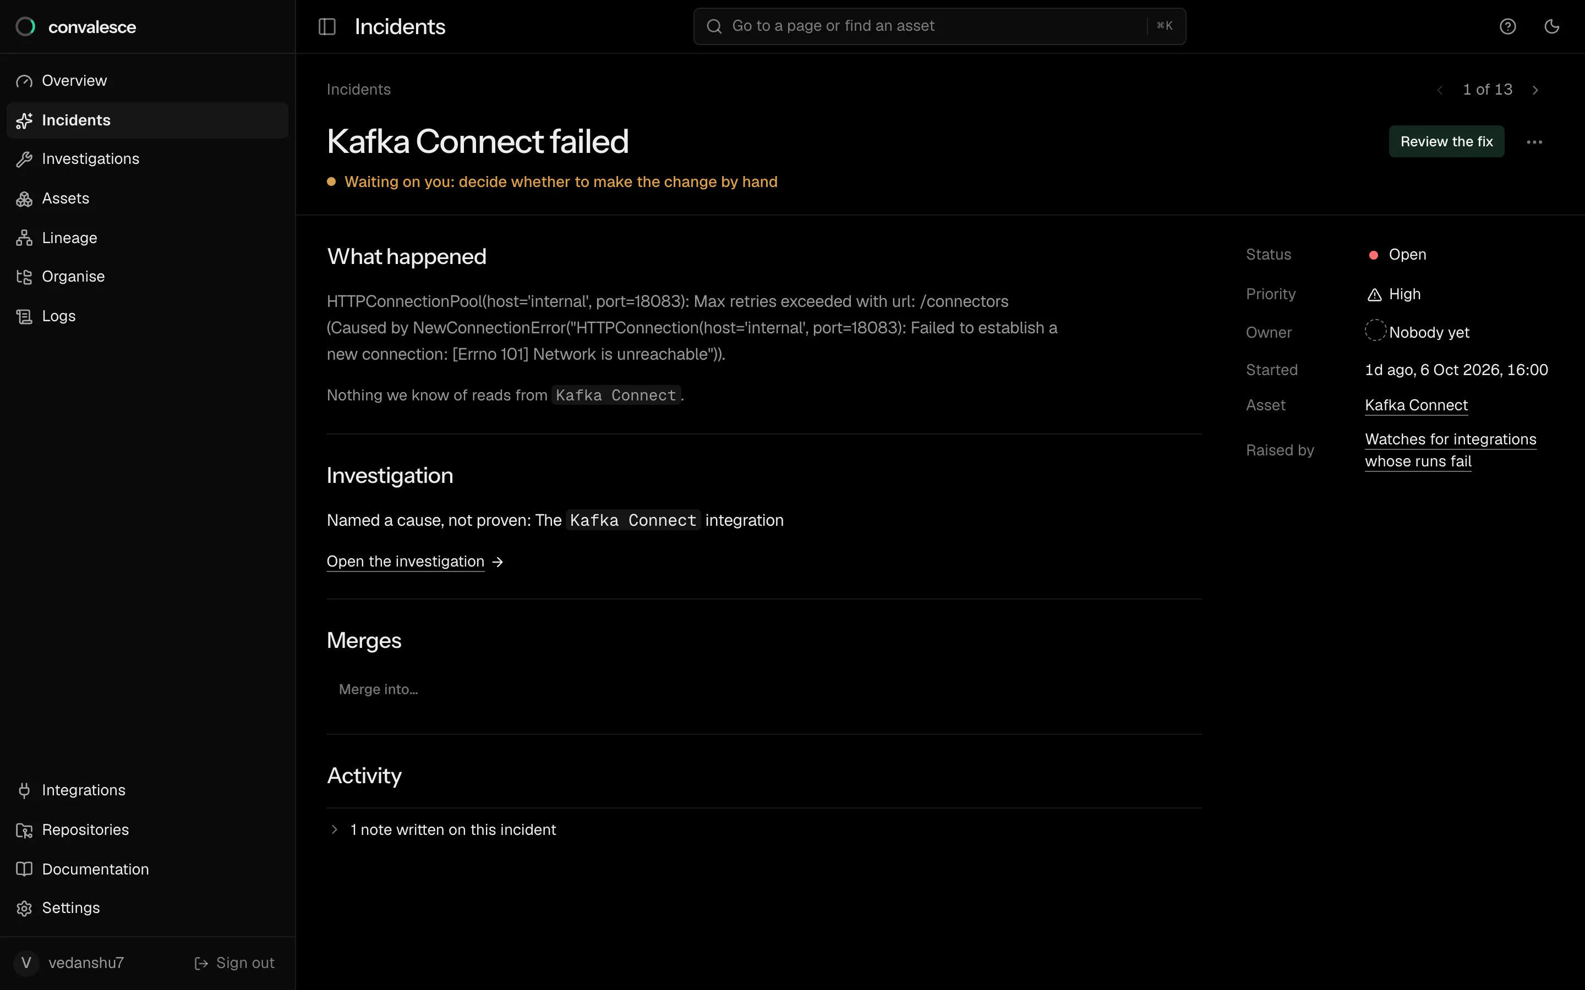Expand the 1 note written row

tap(764, 829)
